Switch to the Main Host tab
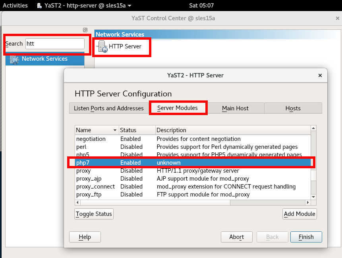This screenshot has width=342, height=258. point(235,108)
